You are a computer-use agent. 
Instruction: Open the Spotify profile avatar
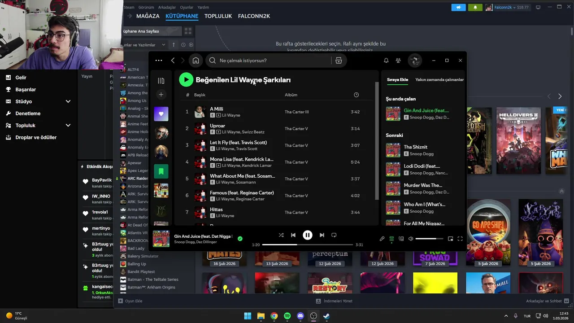pos(415,60)
